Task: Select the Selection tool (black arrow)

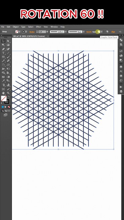Action: 3,41
